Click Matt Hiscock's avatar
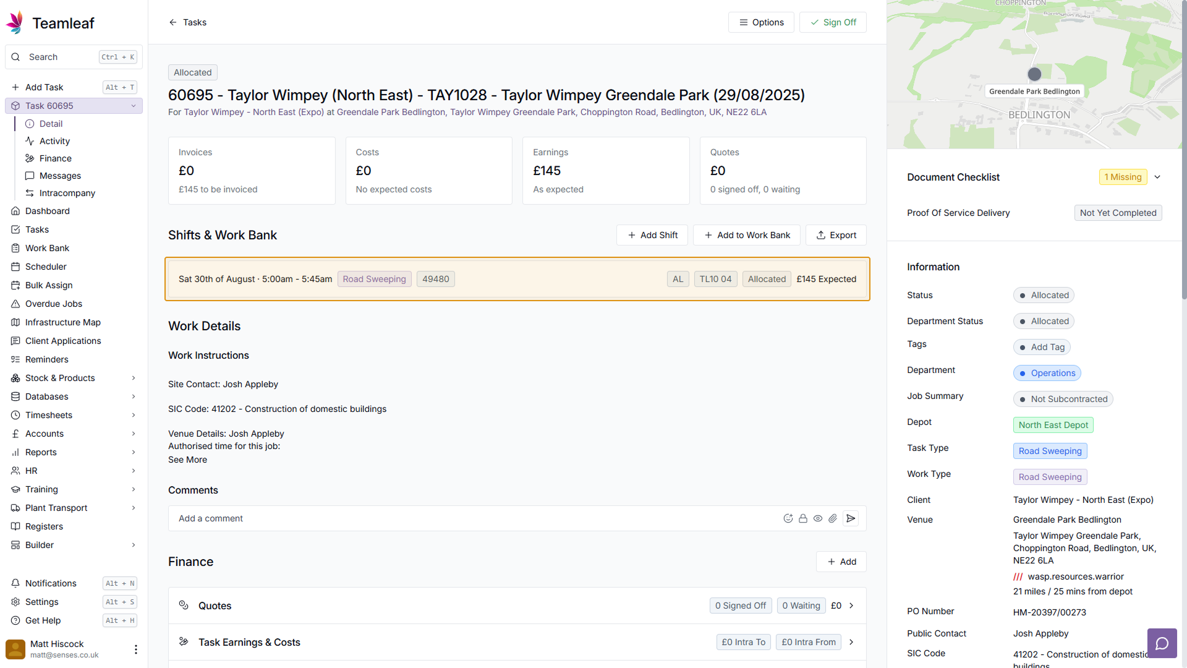 pyautogui.click(x=15, y=649)
